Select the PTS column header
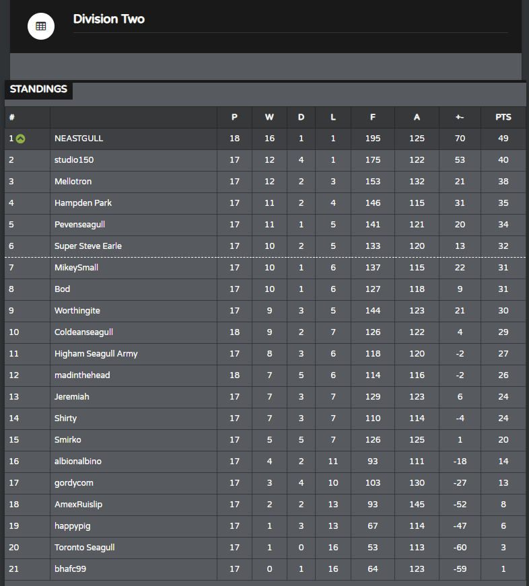This screenshot has width=529, height=586. [x=503, y=117]
